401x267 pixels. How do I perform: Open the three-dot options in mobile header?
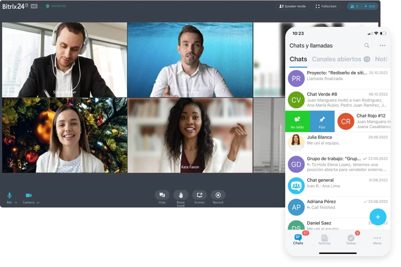click(382, 46)
